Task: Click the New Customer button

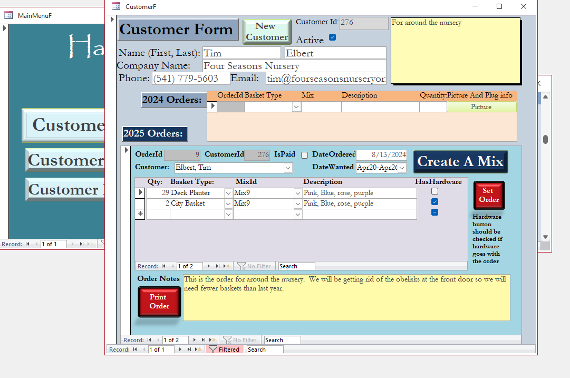Action: tap(266, 30)
